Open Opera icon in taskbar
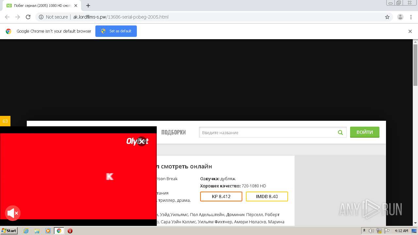This screenshot has height=235, width=418. pyautogui.click(x=70, y=231)
